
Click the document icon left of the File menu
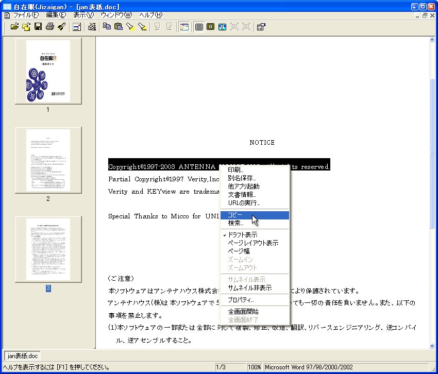click(7, 15)
